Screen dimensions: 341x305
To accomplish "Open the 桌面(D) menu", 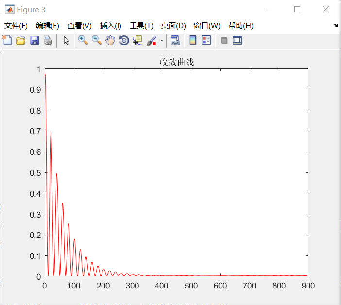I will click(173, 26).
